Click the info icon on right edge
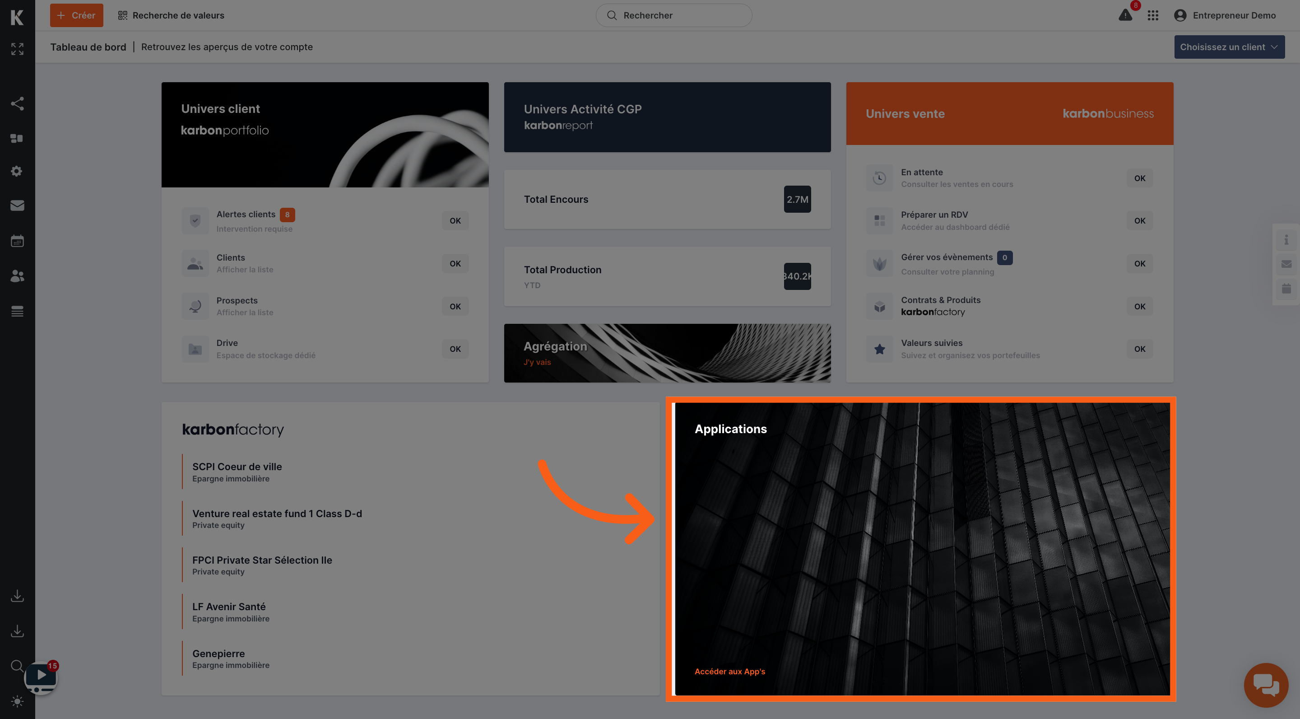 [1286, 240]
